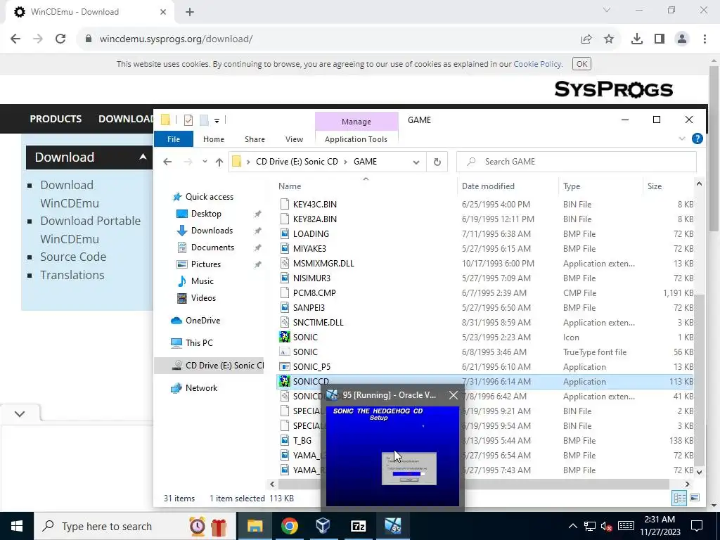The image size is (720, 540).
Task: Refresh the GAME folder view
Action: point(437,162)
